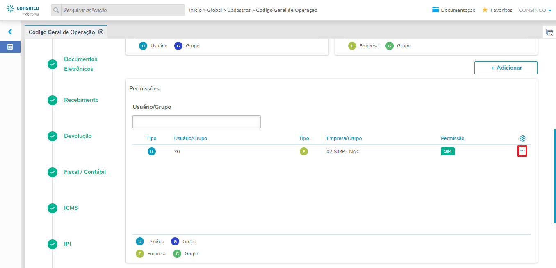
Task: Select the ICMS step checkmark
Action: (x=52, y=208)
